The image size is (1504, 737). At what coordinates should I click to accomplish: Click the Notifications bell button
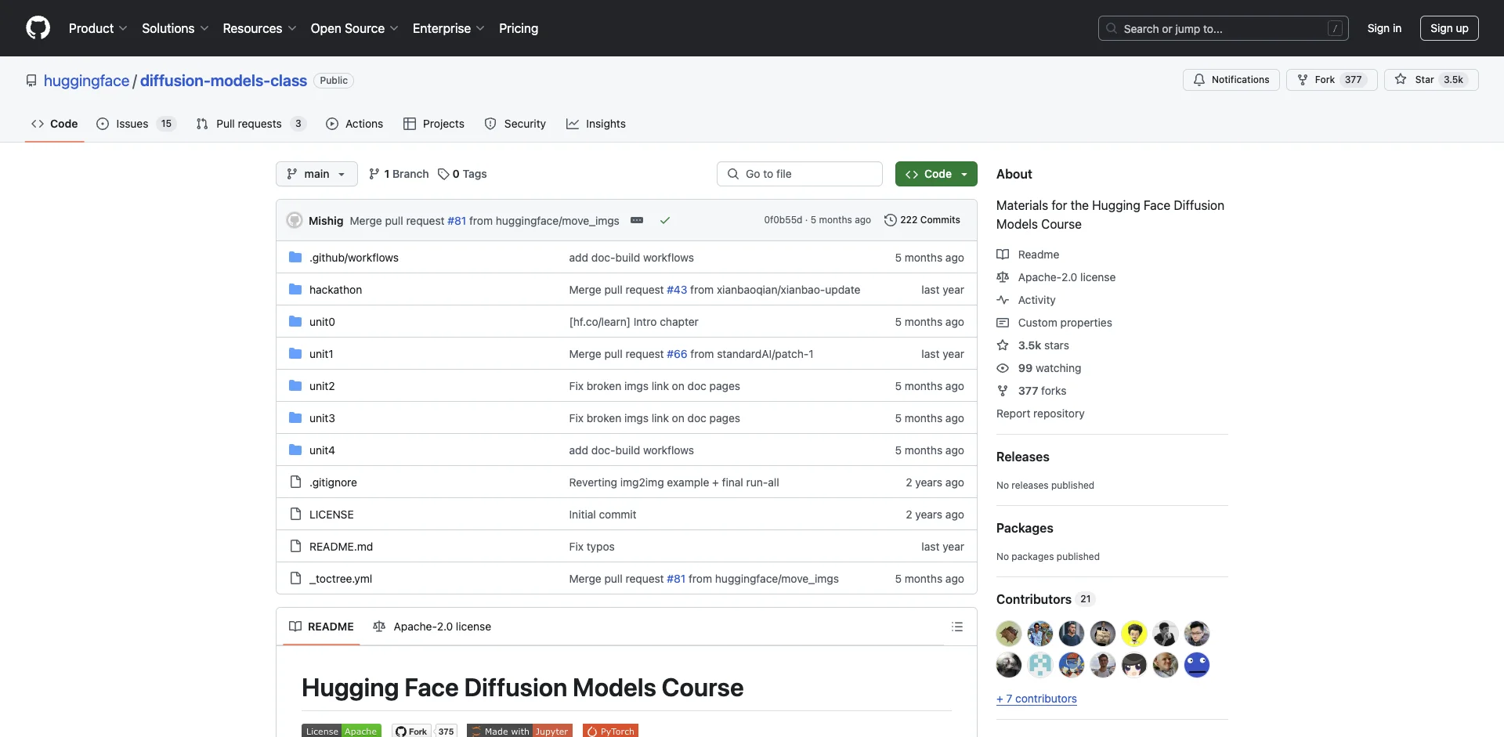[x=1231, y=80]
